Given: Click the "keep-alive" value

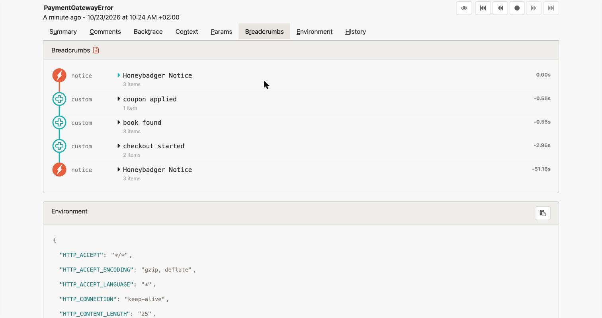Looking at the screenshot, I should tap(145, 299).
